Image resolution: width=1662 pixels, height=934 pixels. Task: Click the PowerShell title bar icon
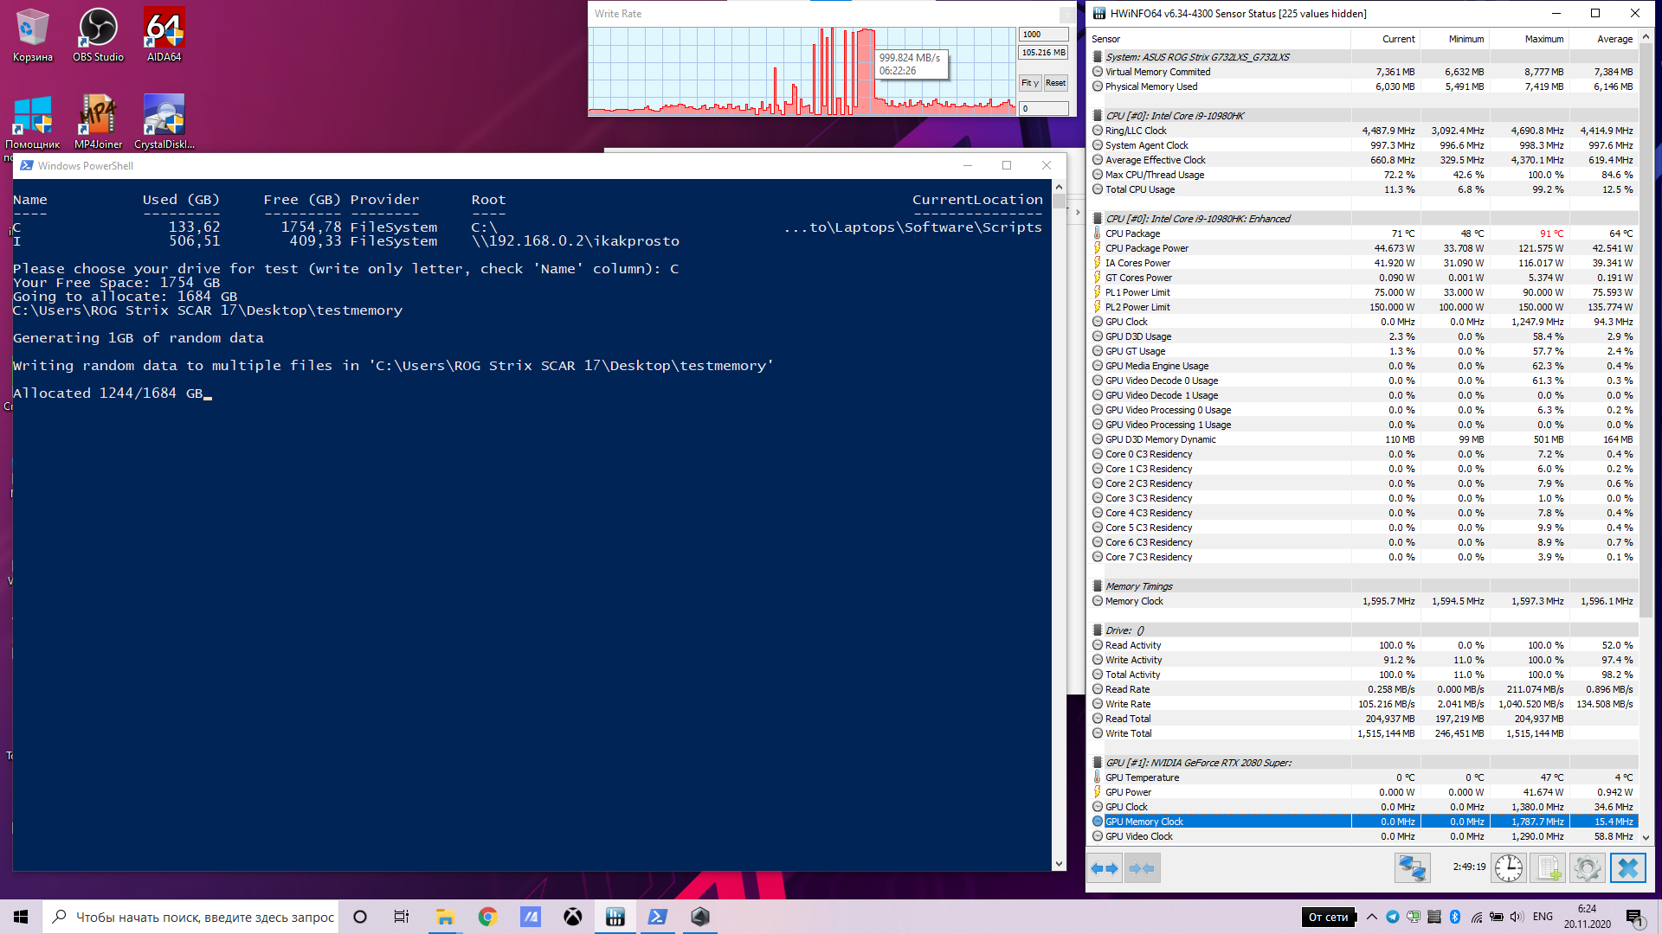click(x=27, y=165)
